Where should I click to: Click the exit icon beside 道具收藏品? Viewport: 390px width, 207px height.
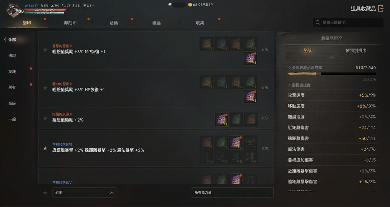(x=380, y=9)
